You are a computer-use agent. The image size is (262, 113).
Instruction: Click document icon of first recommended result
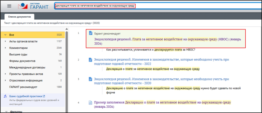click(90, 33)
